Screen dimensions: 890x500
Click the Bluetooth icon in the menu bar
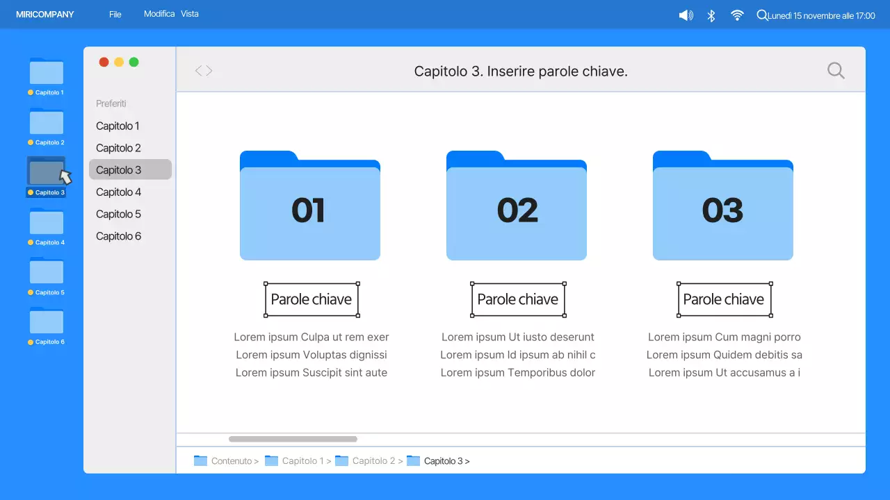711,15
